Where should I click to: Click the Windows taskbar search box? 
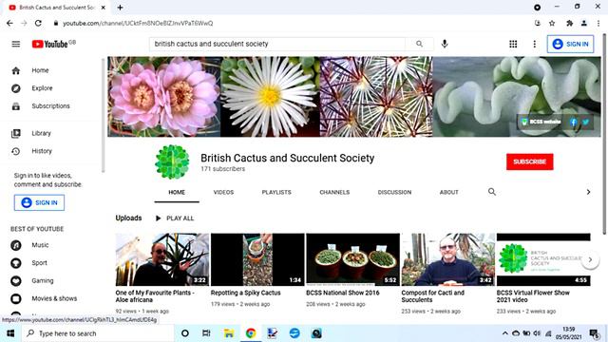click(x=98, y=333)
